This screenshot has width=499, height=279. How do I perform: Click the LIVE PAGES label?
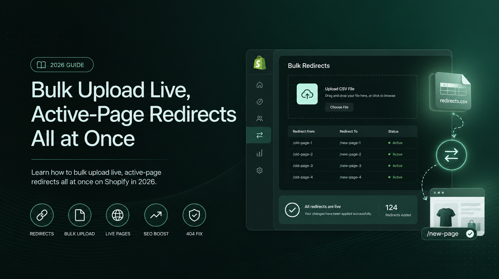pyautogui.click(x=118, y=234)
